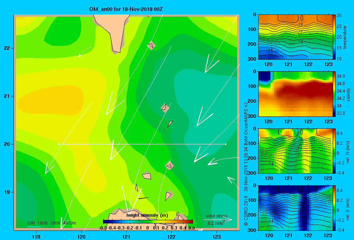
Task: Click the title 'OM_an00 for 19-Nov-2019 00Z'
Action: (x=126, y=9)
